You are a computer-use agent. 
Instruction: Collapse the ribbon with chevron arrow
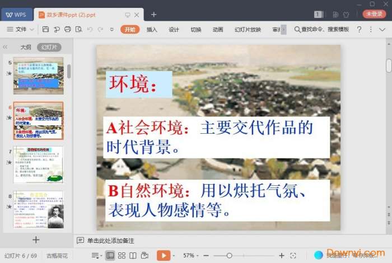click(x=382, y=30)
